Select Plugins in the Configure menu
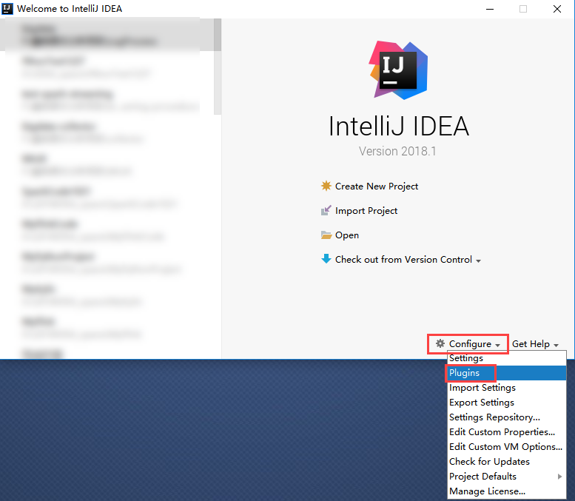The width and height of the screenshot is (575, 501). point(507,373)
